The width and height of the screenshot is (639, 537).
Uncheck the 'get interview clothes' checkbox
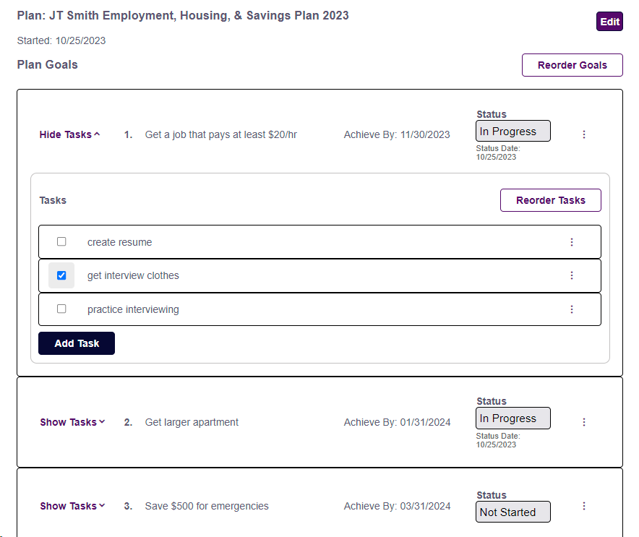(x=61, y=275)
